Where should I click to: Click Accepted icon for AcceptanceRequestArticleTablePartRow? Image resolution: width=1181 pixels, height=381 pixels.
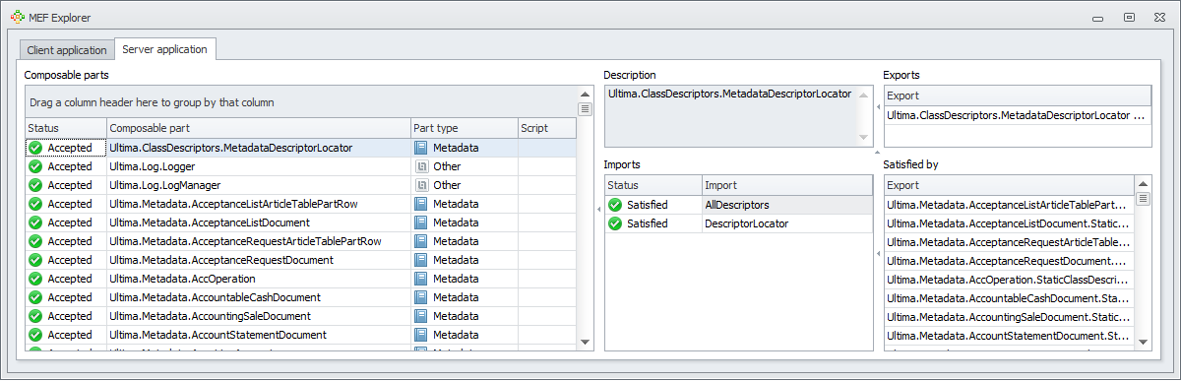point(36,241)
